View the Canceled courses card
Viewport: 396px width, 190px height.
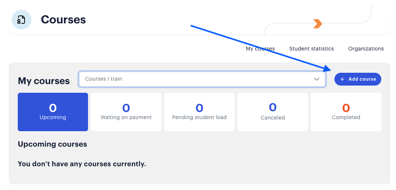[273, 112]
